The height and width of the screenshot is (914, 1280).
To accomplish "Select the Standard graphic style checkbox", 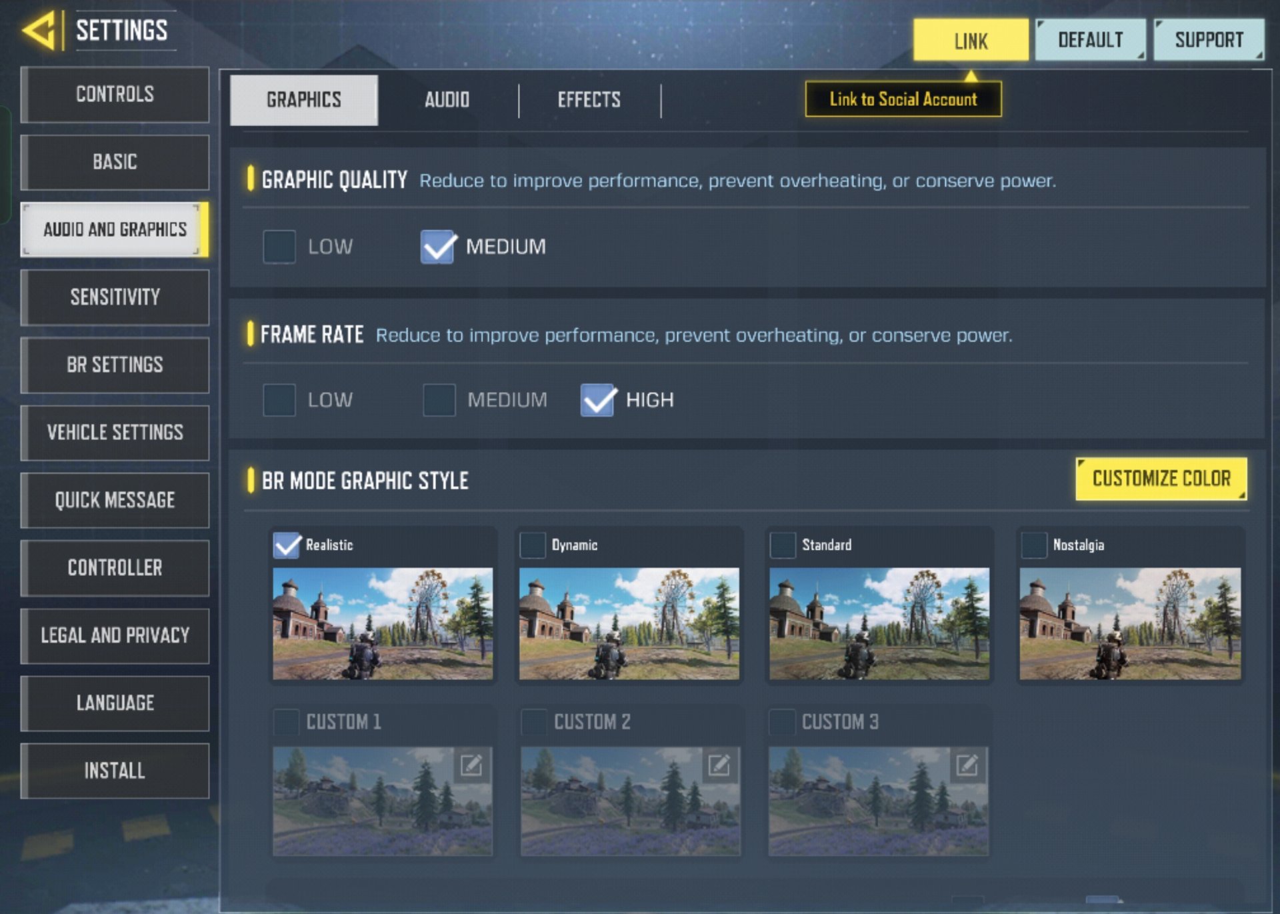I will pyautogui.click(x=783, y=545).
